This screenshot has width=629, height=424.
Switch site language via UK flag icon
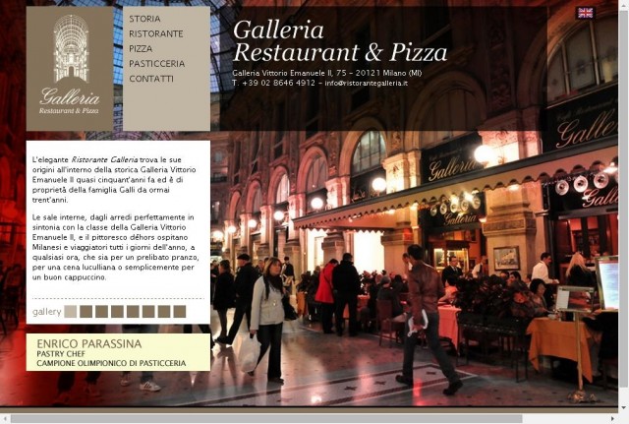click(585, 13)
